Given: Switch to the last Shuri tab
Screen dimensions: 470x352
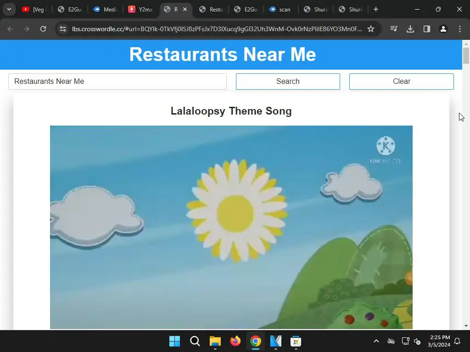Looking at the screenshot, I should coord(350,9).
